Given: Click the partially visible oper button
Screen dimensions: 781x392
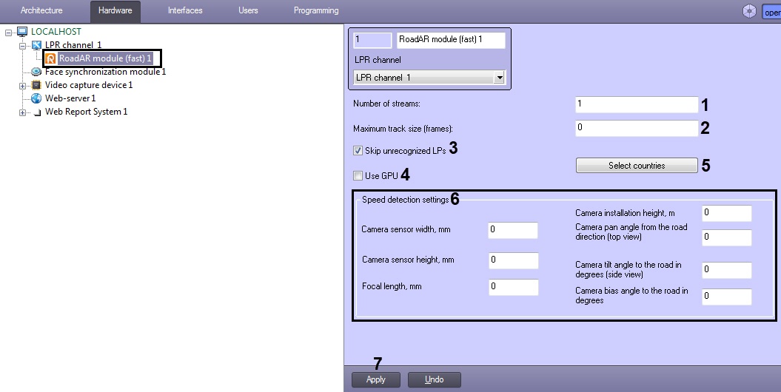Looking at the screenshot, I should pyautogui.click(x=771, y=12).
